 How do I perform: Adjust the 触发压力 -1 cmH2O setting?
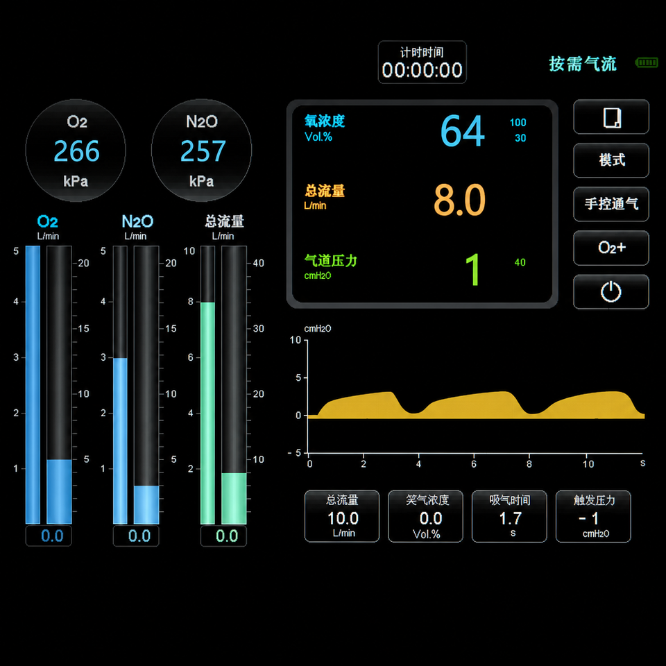coord(593,516)
